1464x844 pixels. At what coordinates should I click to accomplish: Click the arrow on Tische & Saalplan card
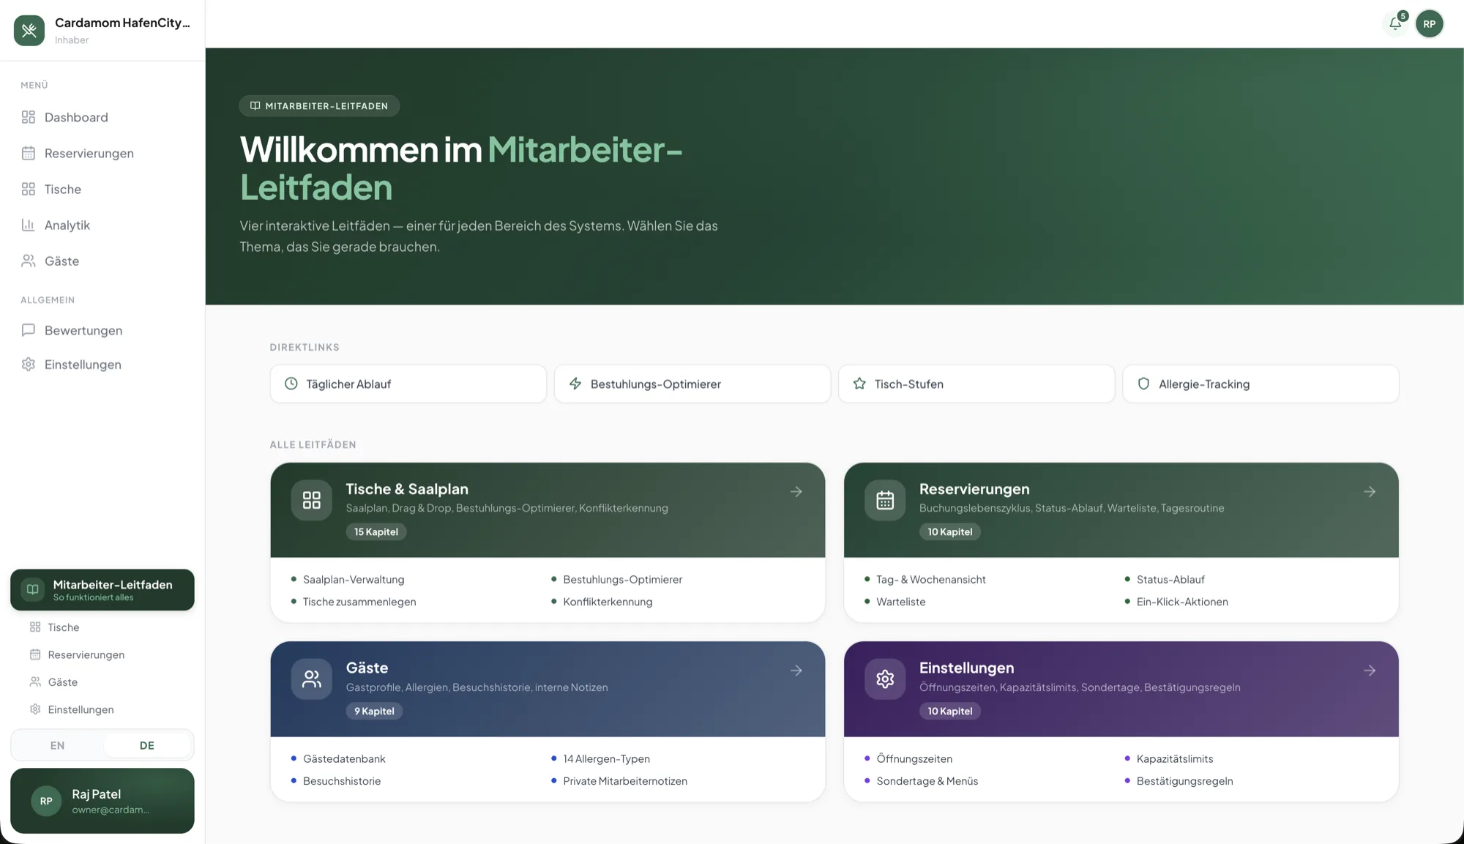pyautogui.click(x=796, y=492)
